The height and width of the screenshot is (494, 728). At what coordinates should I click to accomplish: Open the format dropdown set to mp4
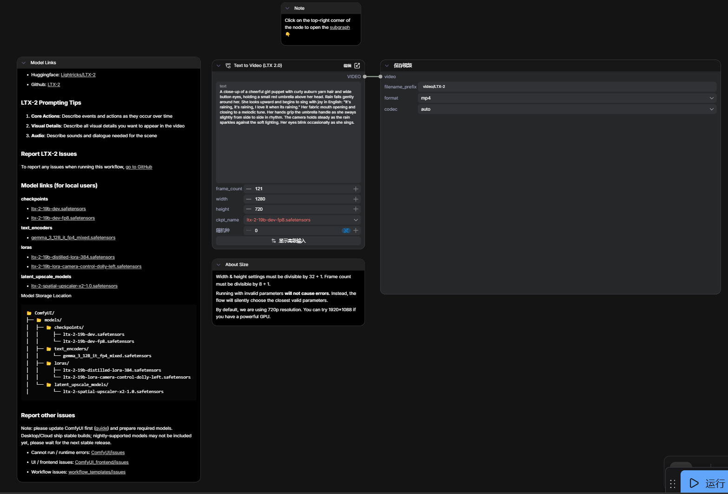[567, 98]
